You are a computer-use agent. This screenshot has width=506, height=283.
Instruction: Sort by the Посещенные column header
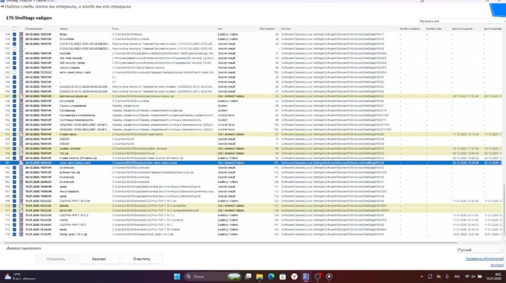[33, 29]
